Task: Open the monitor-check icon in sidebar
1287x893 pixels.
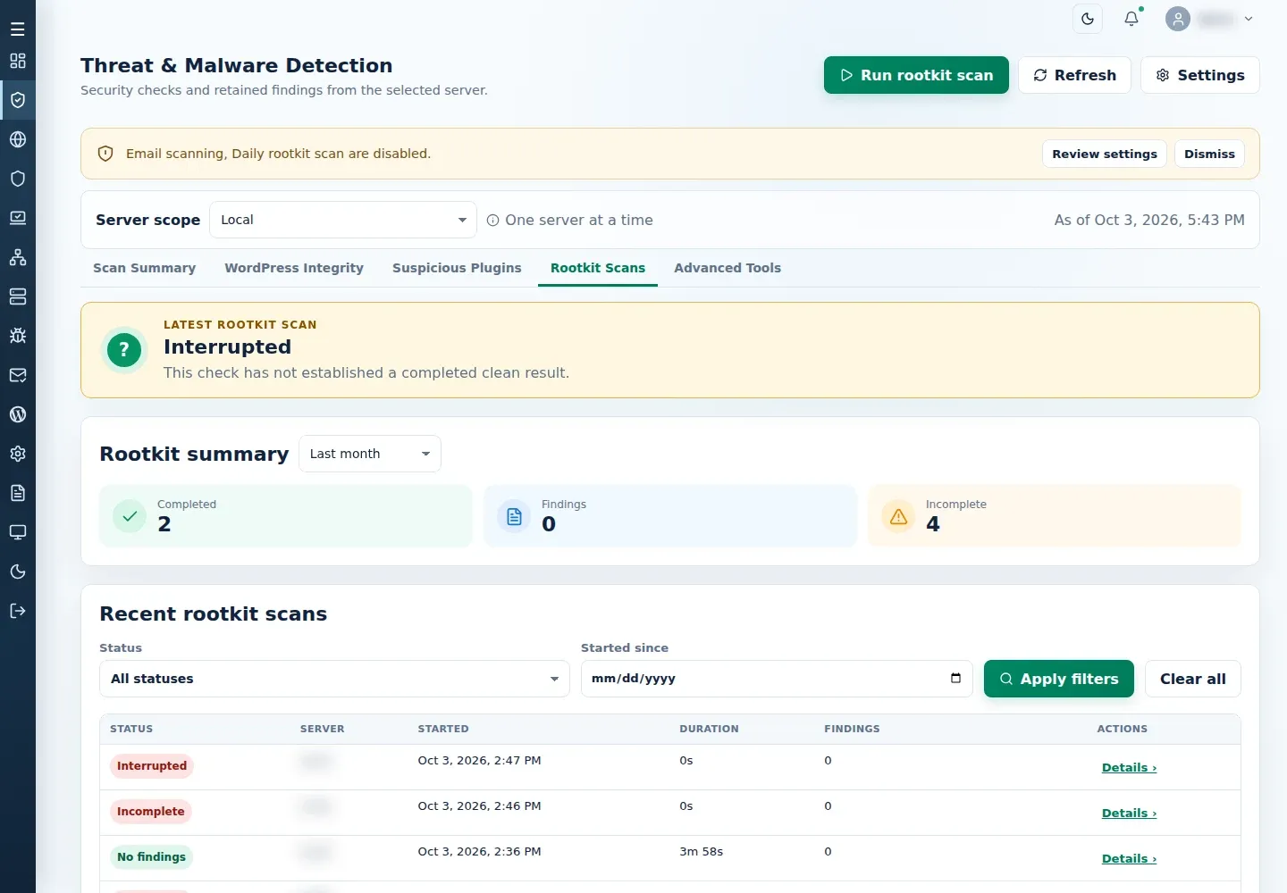Action: coord(17,218)
